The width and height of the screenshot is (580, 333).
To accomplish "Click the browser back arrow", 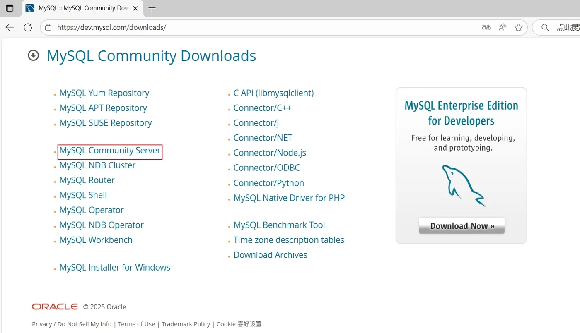I will tap(10, 27).
